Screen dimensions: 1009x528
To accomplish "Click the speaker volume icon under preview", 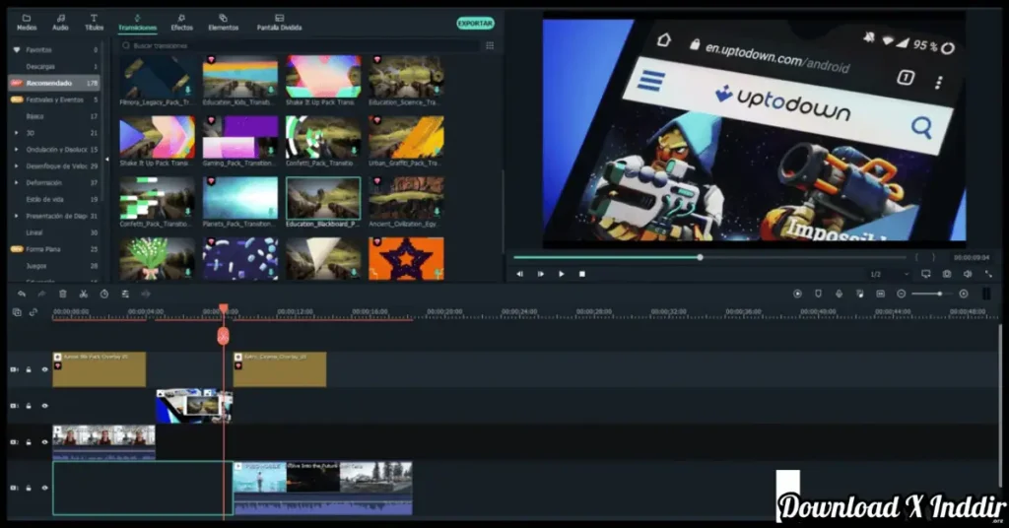I will pos(968,274).
